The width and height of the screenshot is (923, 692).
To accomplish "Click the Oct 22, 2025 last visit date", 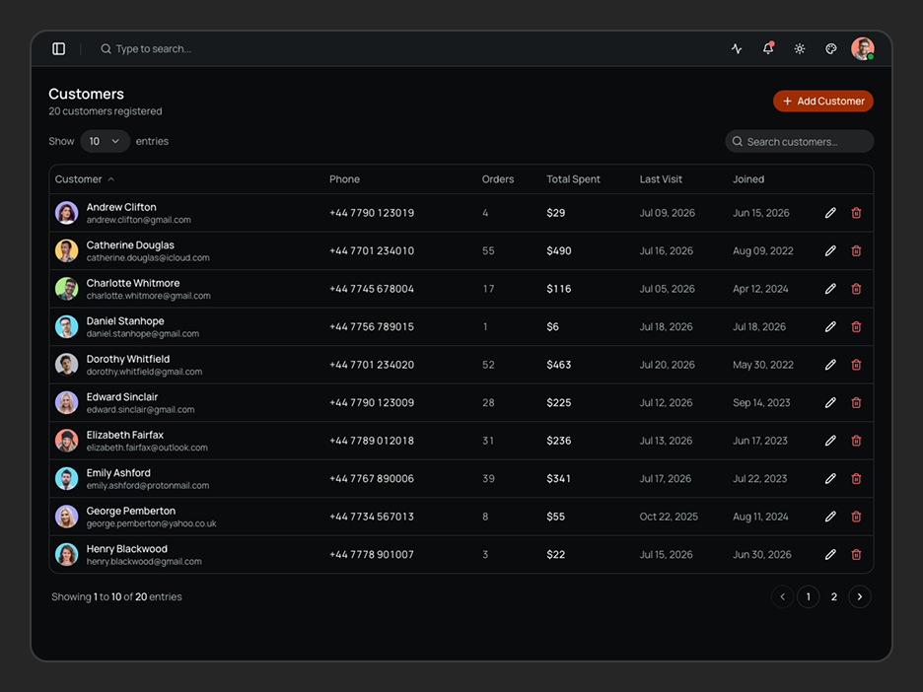I will click(669, 517).
